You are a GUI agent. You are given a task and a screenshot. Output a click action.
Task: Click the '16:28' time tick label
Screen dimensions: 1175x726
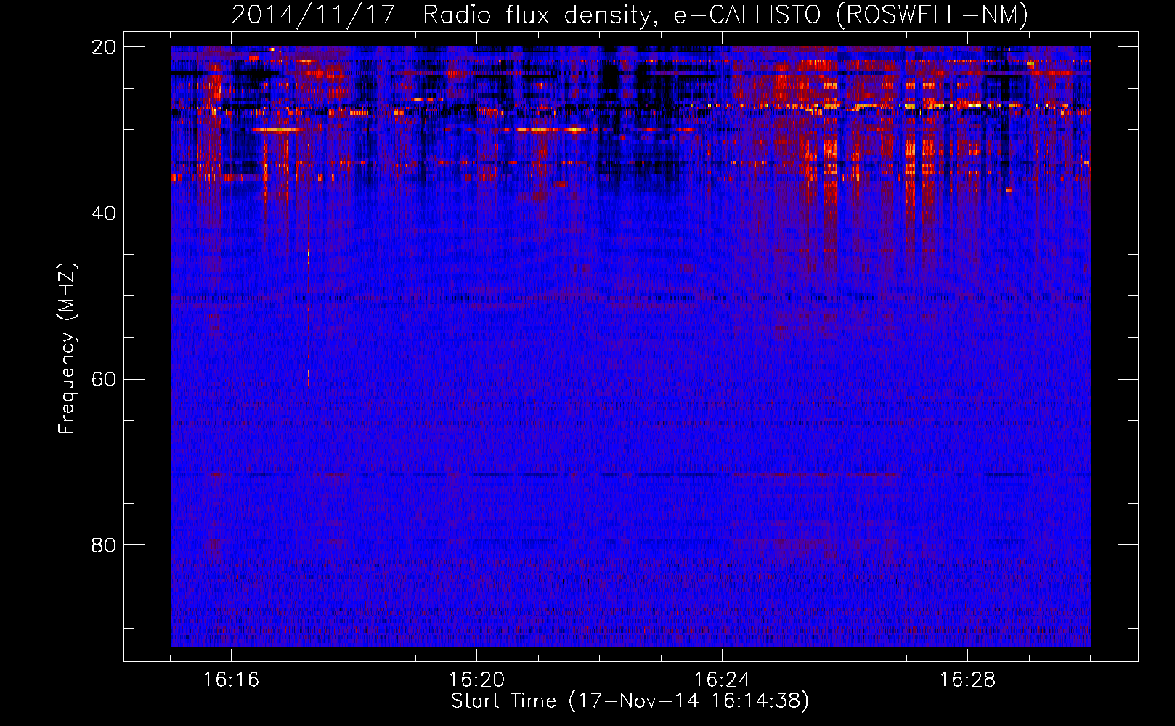tap(967, 680)
